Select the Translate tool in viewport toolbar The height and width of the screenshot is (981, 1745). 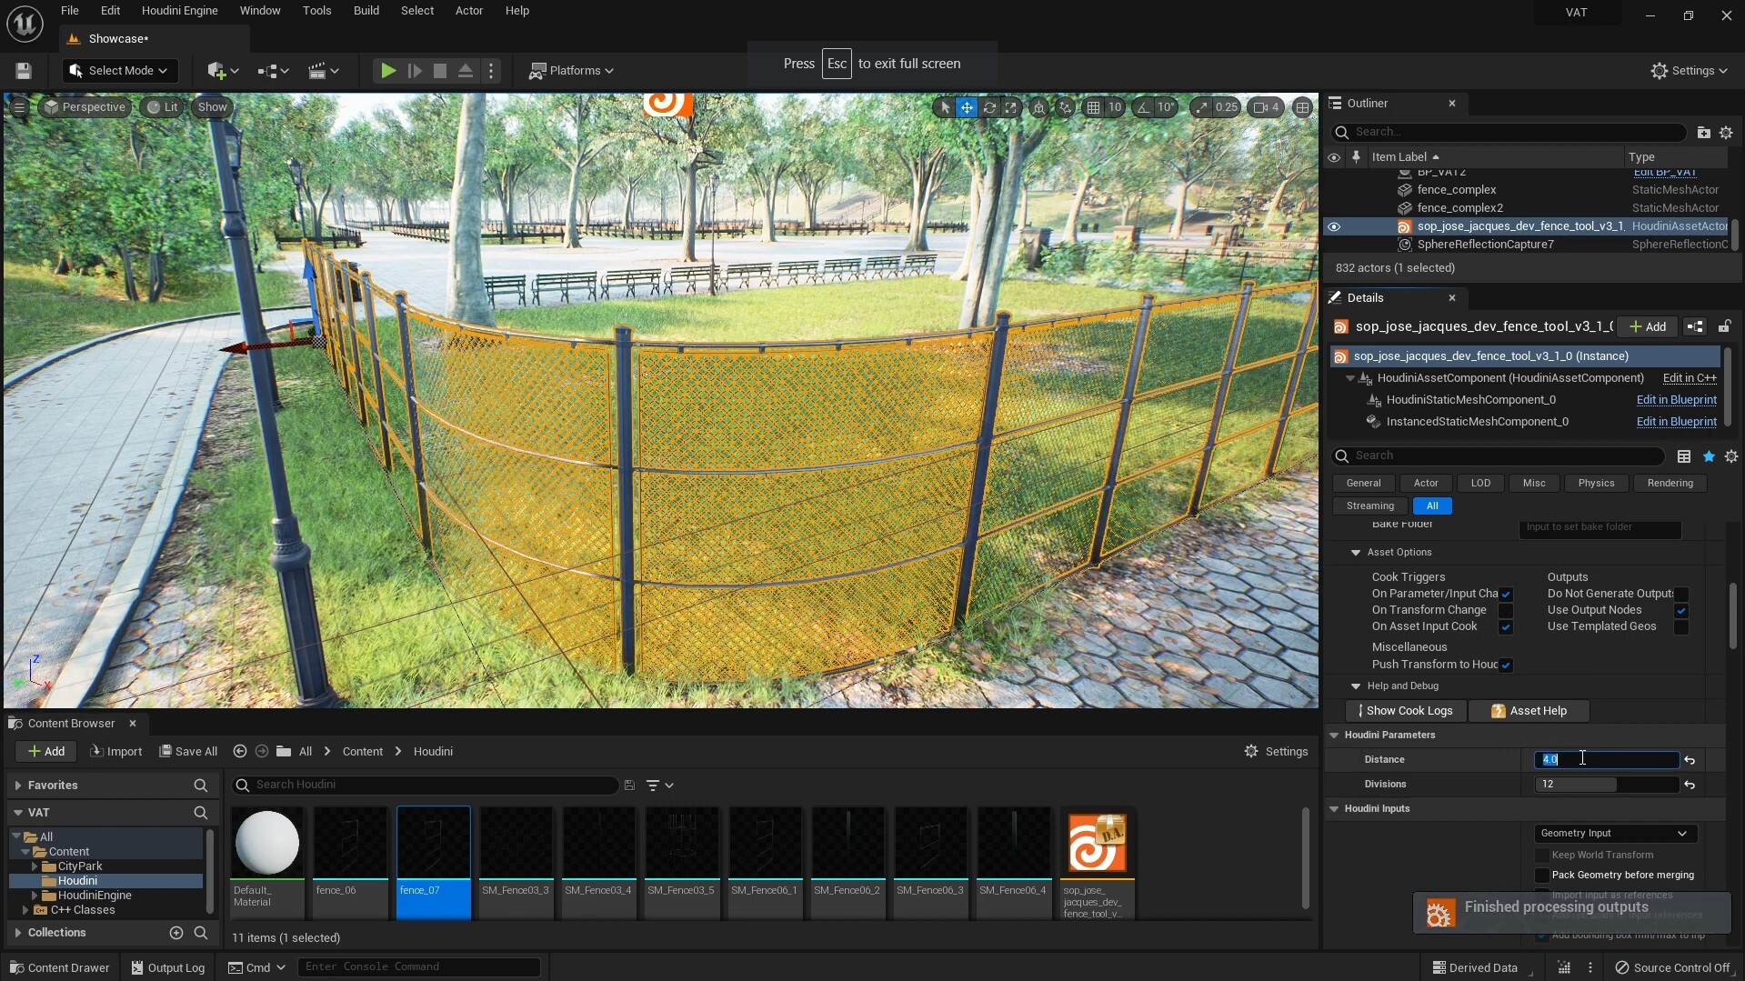pos(966,107)
